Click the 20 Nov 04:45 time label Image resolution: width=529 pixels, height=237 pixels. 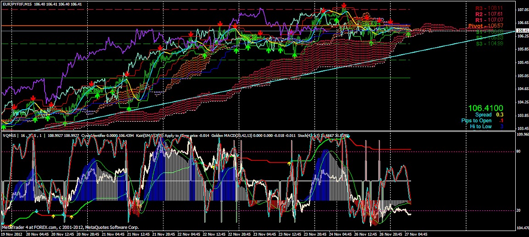coord(37,234)
